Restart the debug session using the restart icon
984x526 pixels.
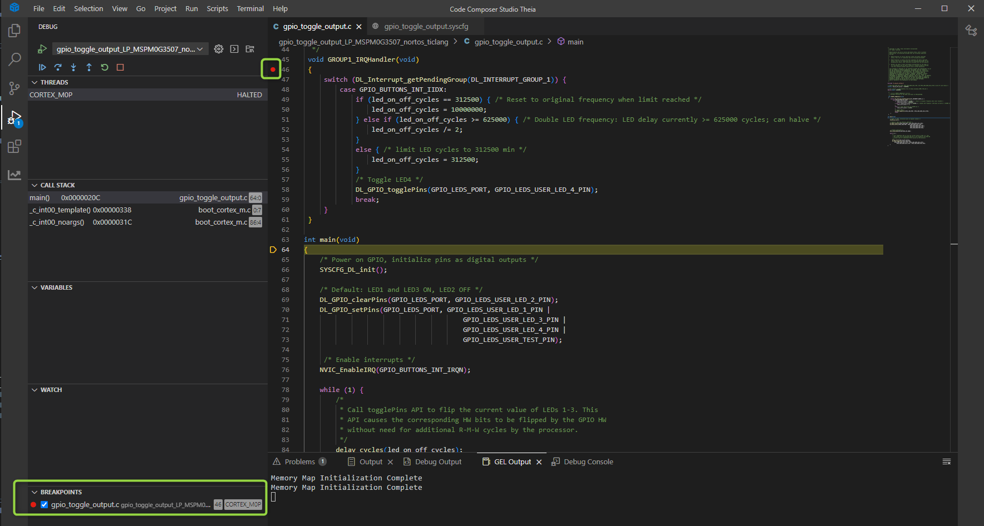tap(104, 67)
